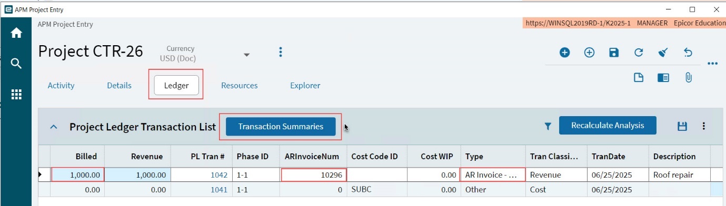The height and width of the screenshot is (206, 726).
Task: Click the Clear broom icon
Action: click(x=663, y=53)
